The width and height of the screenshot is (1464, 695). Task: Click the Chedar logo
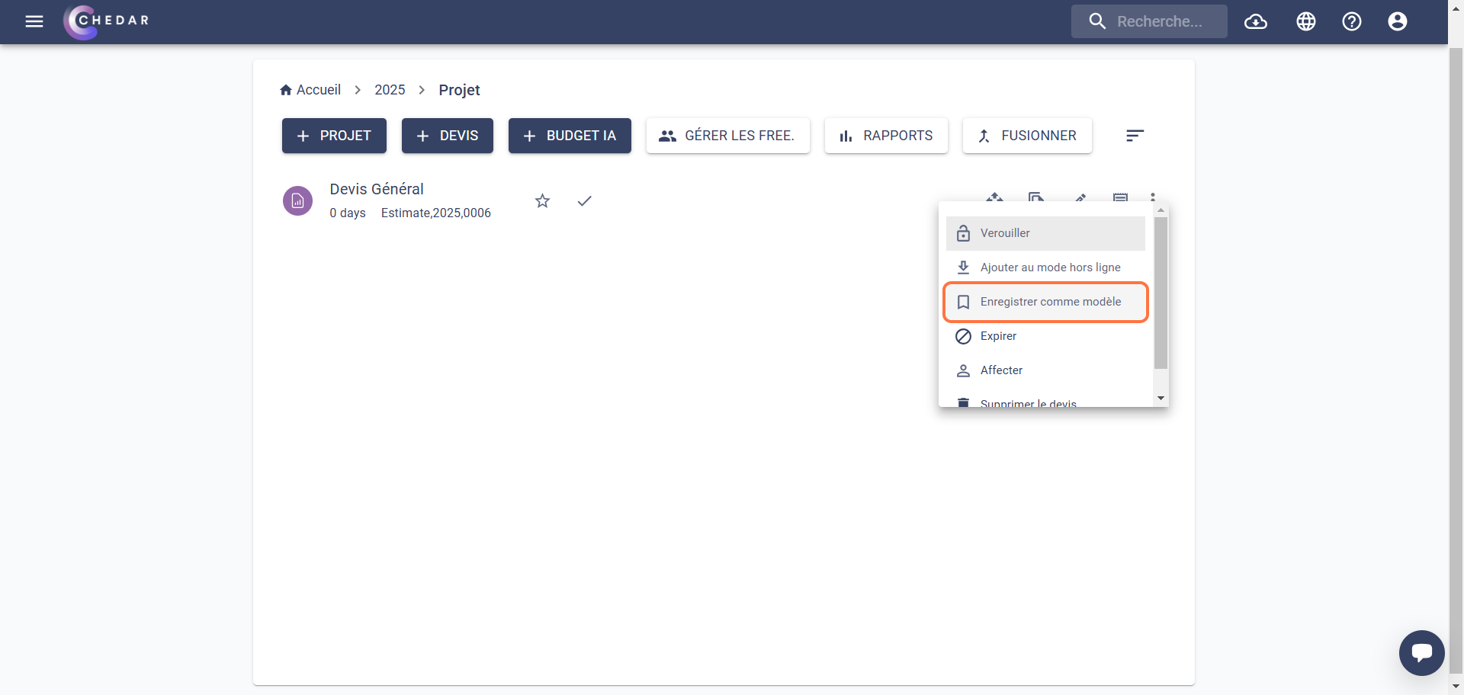(107, 21)
